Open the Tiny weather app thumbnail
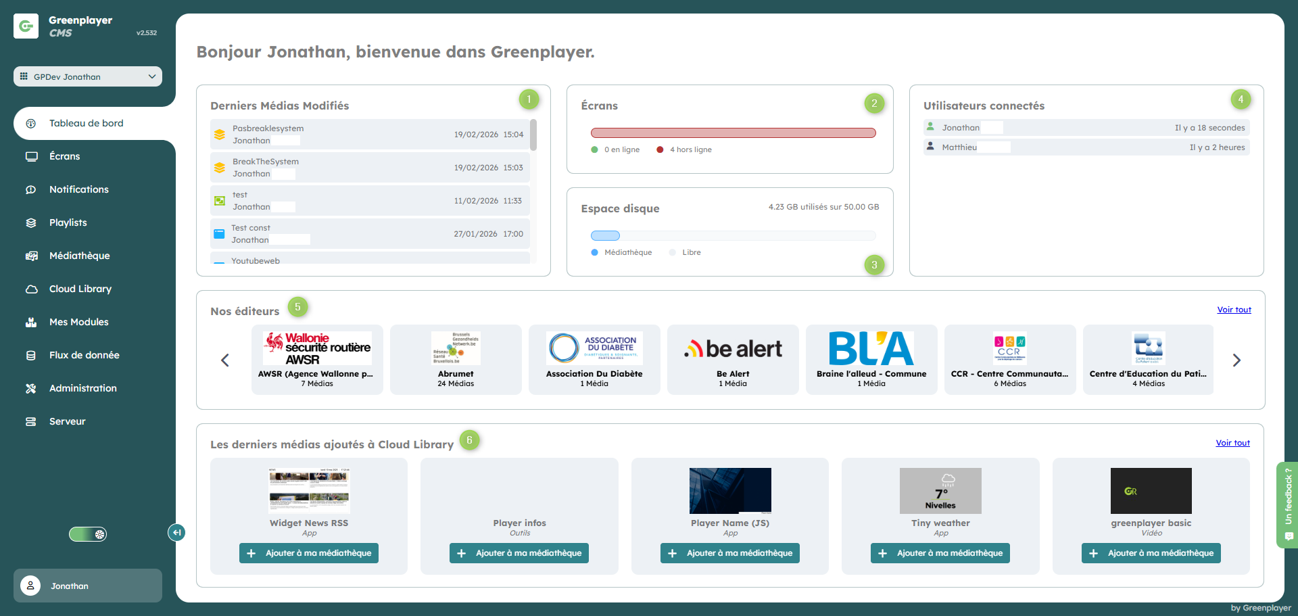 (940, 491)
